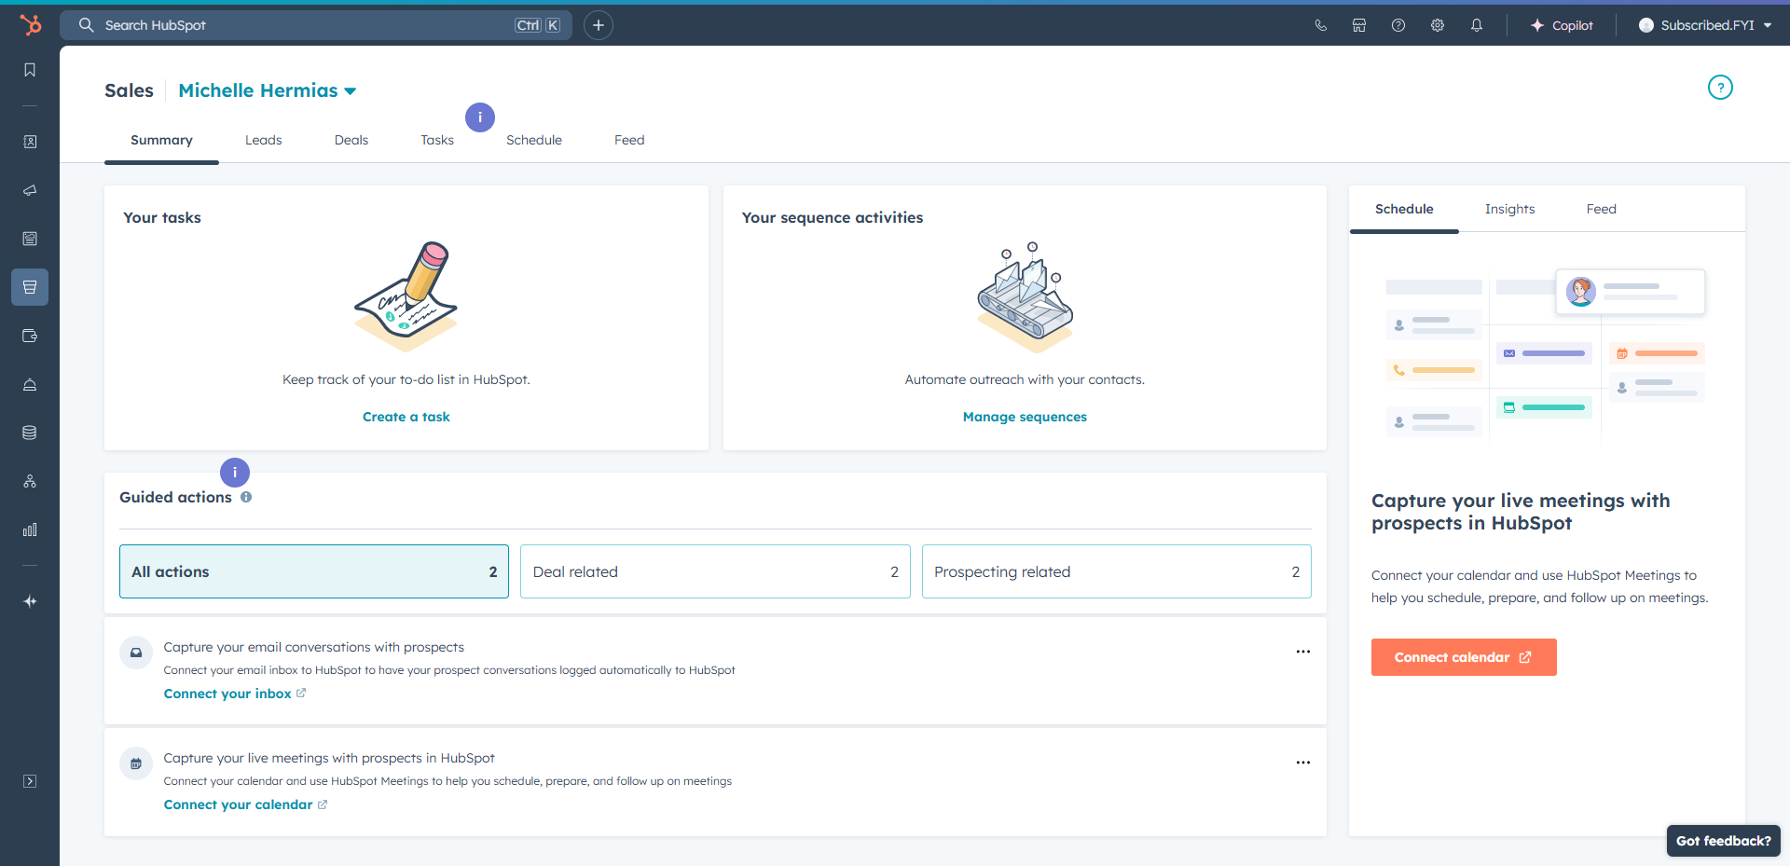Click the small info icon beside Guided actions

tap(246, 497)
